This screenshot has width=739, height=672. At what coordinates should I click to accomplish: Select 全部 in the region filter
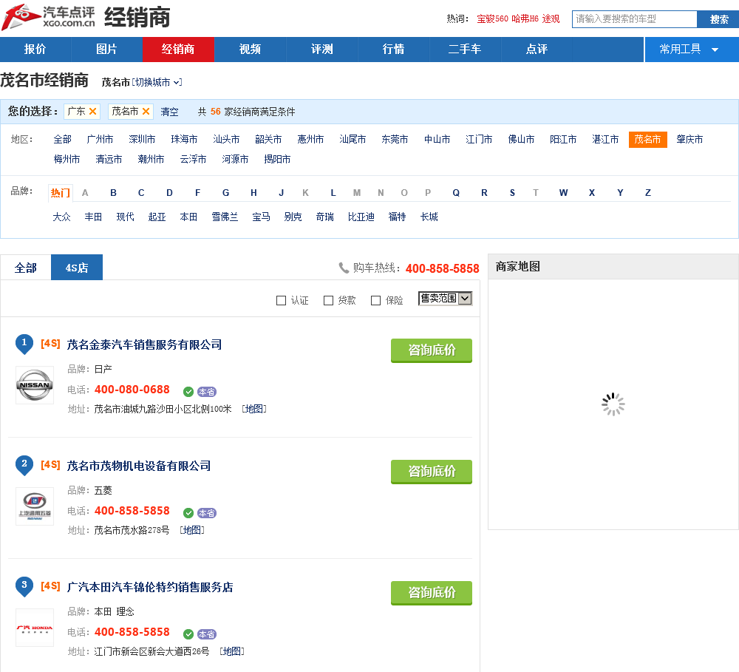(x=62, y=140)
